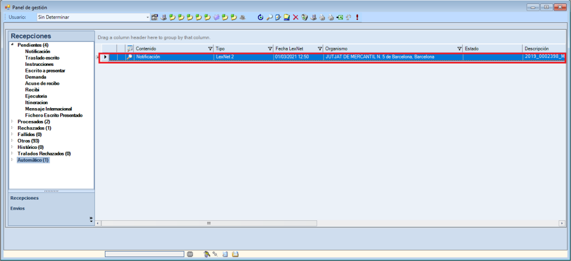Expand the Notificación row details

click(98, 57)
